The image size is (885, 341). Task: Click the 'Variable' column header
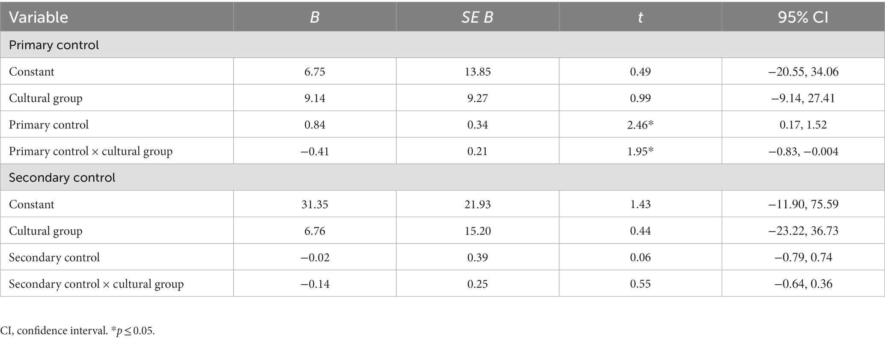pyautogui.click(x=39, y=17)
